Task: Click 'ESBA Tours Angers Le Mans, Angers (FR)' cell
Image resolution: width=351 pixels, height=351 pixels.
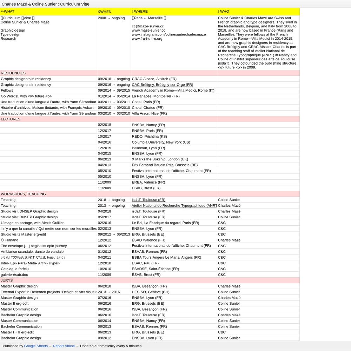Action: pyautogui.click(x=174, y=257)
